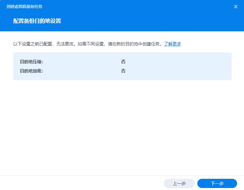
Task: Click the 配置备份目的地设置 heading
Action: tap(37, 21)
